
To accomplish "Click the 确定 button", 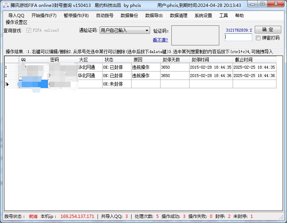I will tap(268, 29).
